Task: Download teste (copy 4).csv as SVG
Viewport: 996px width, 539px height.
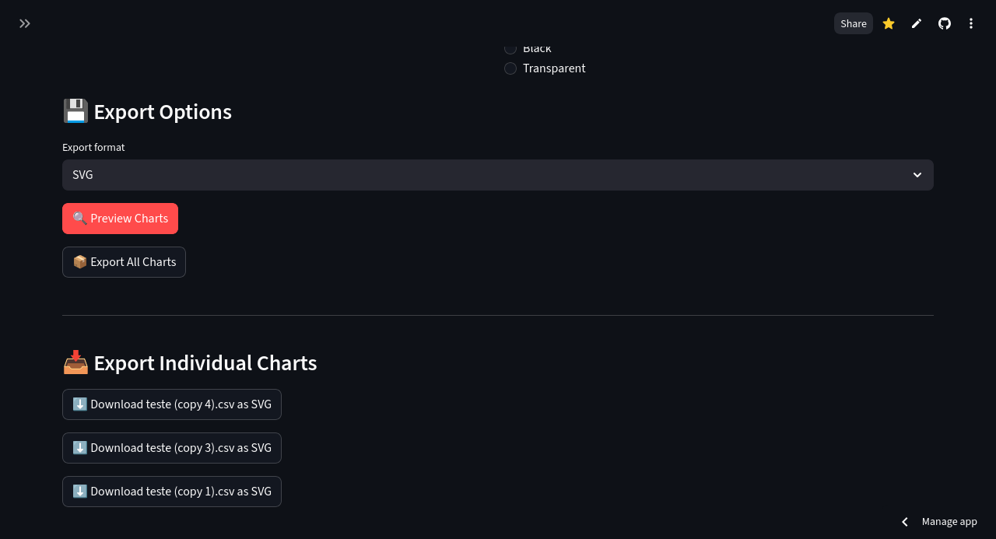Action: [172, 404]
